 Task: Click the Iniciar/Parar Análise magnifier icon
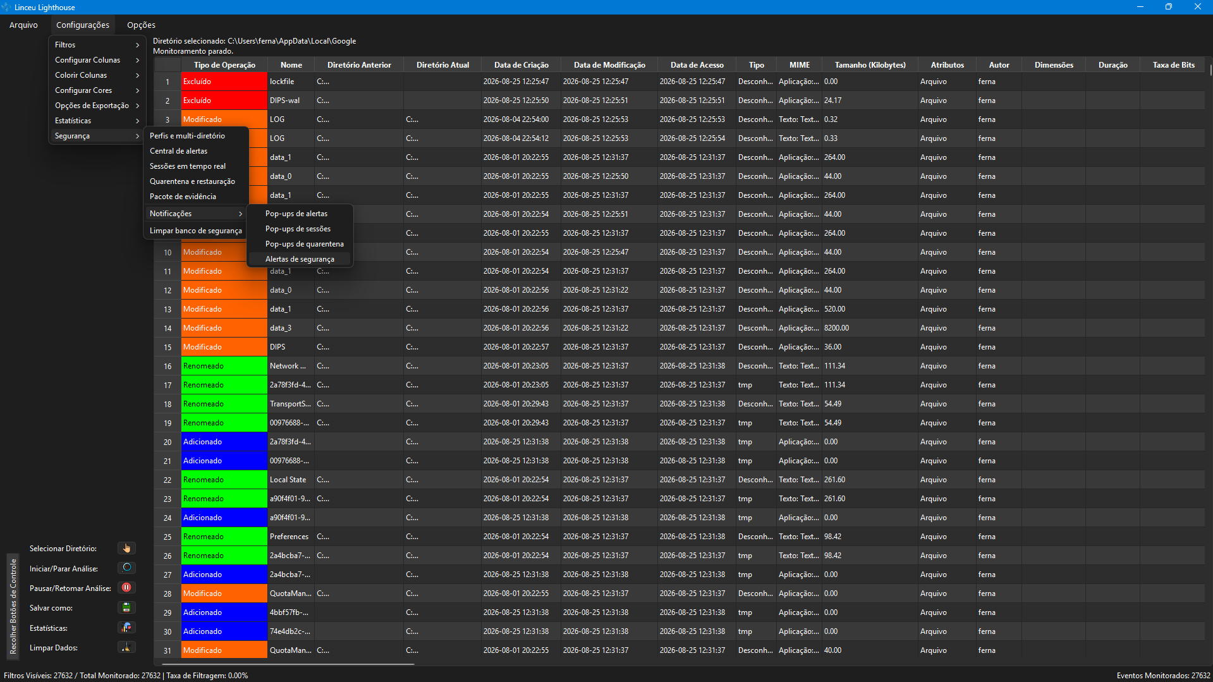point(126,568)
